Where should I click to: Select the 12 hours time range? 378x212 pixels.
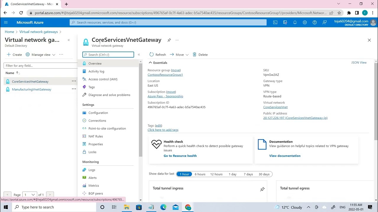coord(216,174)
